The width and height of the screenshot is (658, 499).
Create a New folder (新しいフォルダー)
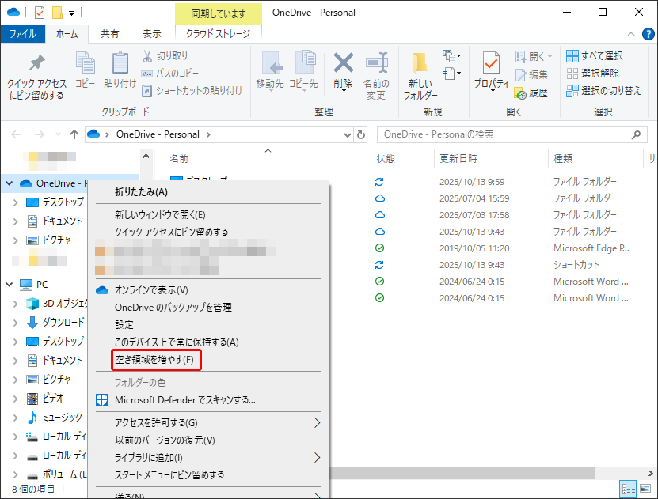[420, 76]
